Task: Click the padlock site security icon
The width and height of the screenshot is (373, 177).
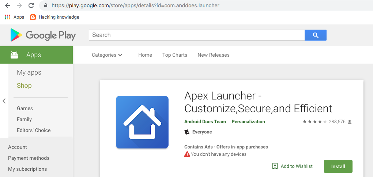Action: tap(46, 5)
